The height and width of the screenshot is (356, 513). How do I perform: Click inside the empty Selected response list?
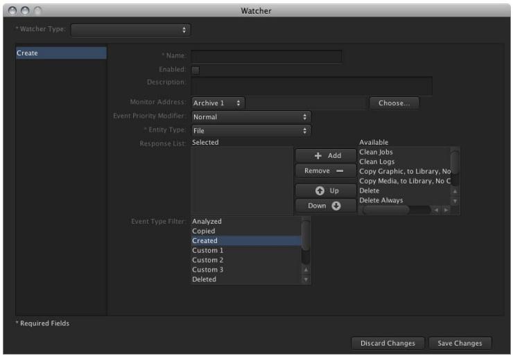242,181
